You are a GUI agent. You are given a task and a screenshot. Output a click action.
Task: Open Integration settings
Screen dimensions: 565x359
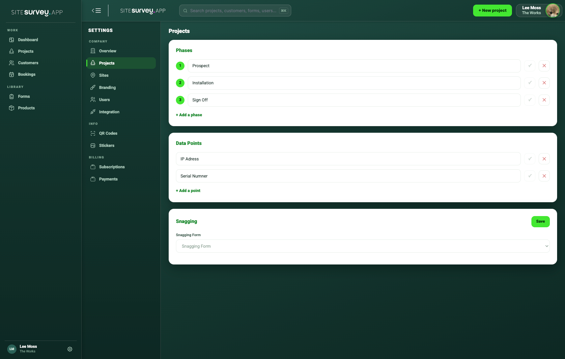[x=121, y=112]
